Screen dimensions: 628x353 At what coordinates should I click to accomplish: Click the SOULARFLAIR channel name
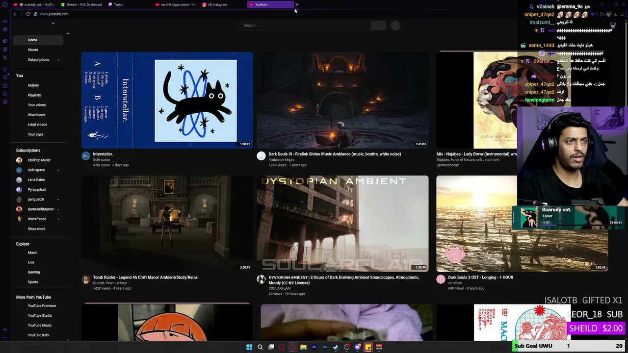(x=280, y=288)
